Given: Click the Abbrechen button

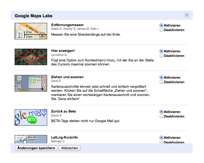Looking at the screenshot, I should [70, 148].
